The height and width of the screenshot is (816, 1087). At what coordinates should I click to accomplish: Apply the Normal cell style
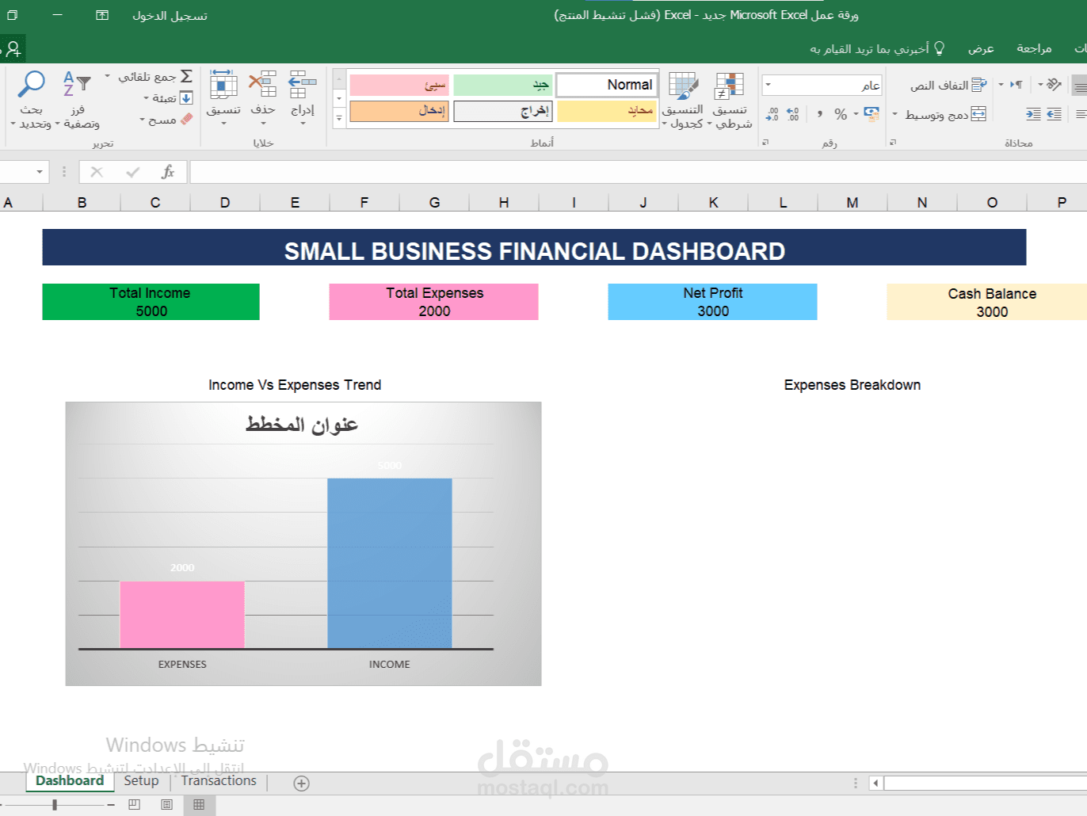607,84
